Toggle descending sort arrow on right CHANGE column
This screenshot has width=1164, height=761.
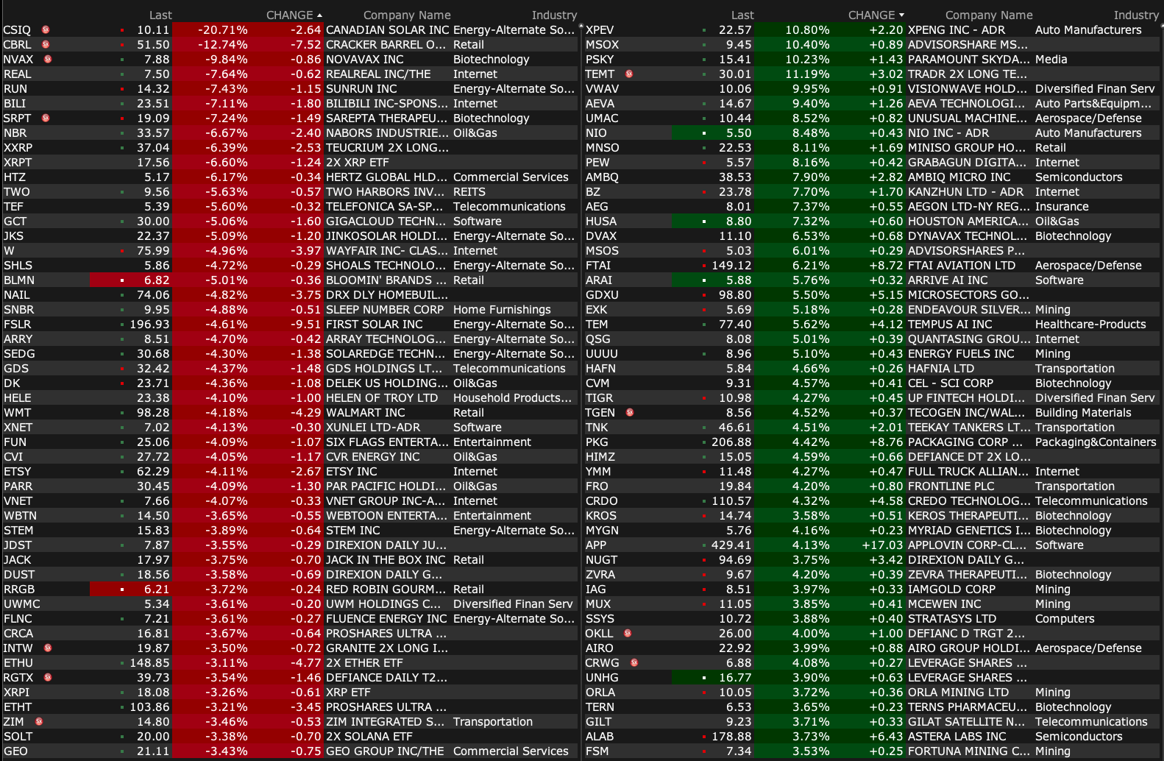pyautogui.click(x=901, y=15)
